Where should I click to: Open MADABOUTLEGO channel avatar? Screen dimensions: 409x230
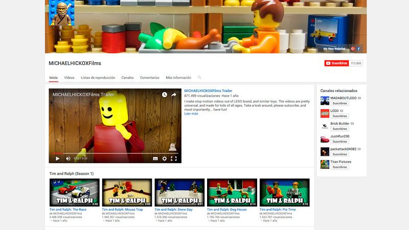coord(325,101)
